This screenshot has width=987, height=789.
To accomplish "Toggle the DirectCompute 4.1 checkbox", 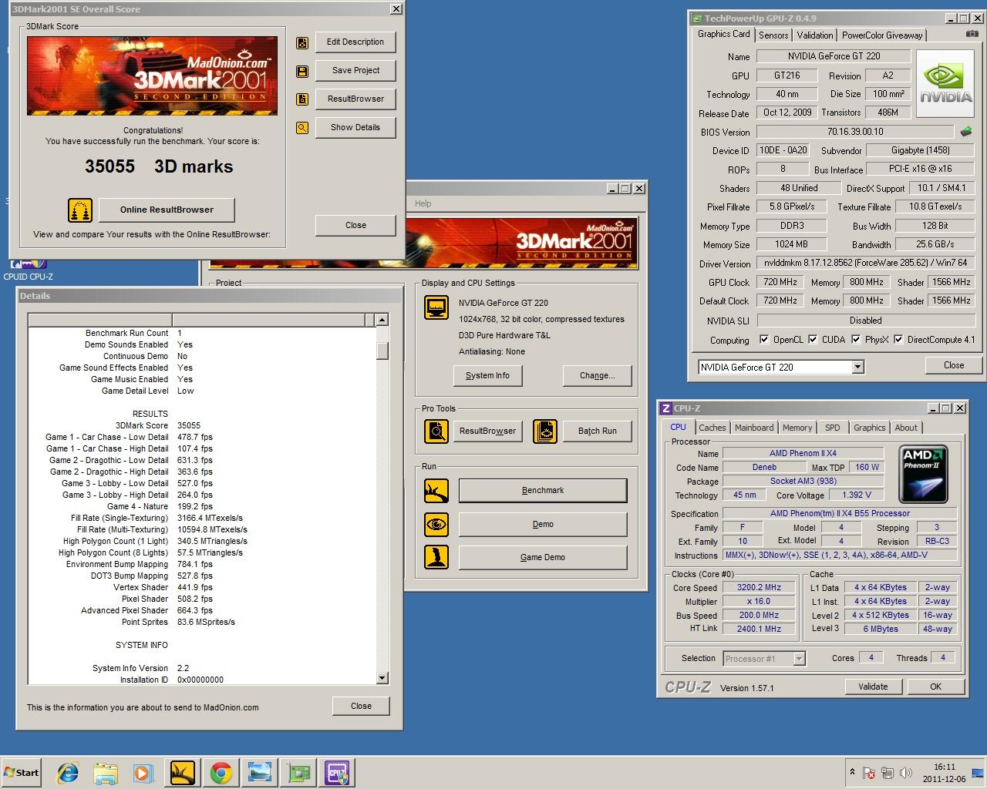I will [898, 339].
